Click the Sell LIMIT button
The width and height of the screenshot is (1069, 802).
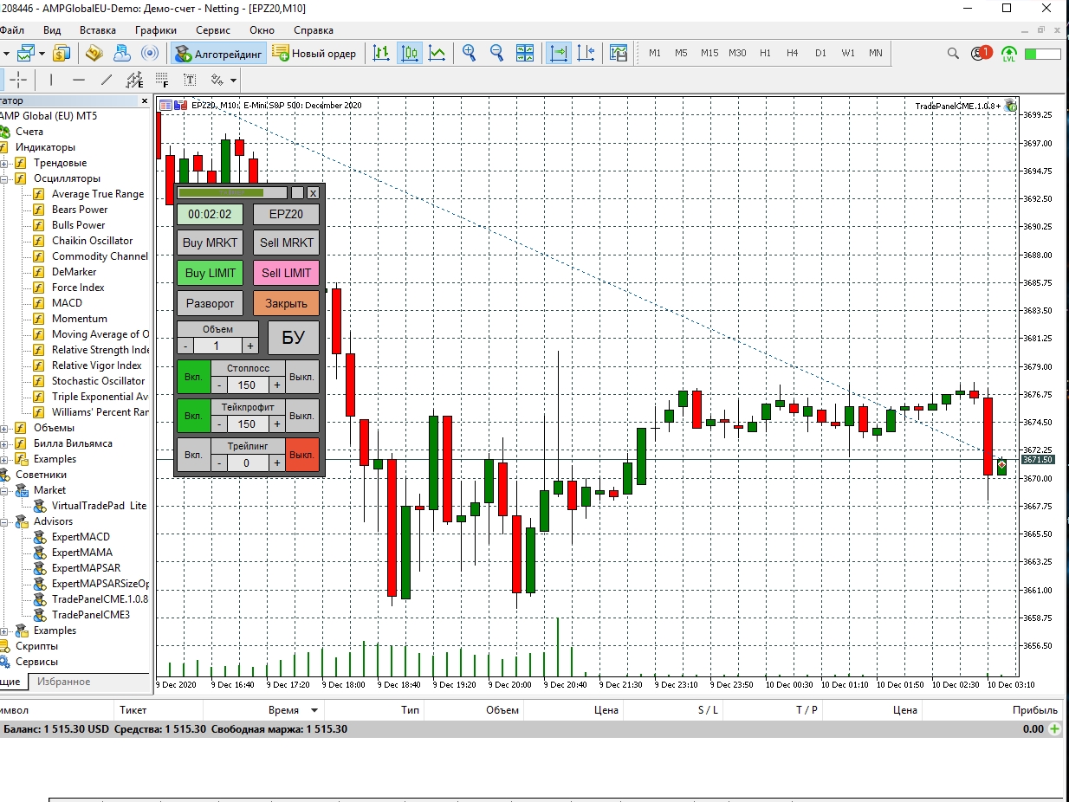pyautogui.click(x=286, y=273)
